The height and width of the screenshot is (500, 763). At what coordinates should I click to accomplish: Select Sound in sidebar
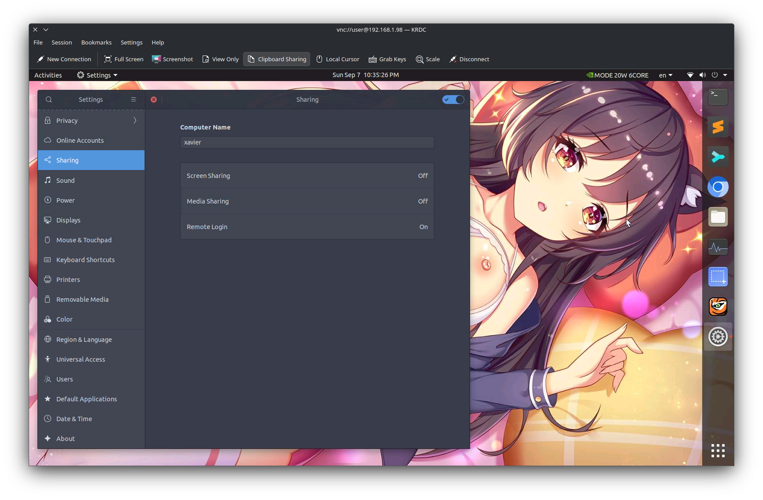pyautogui.click(x=91, y=180)
